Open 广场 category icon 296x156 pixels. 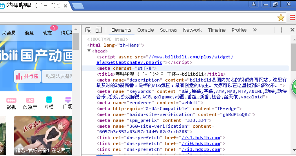pyautogui.click(x=67, y=103)
